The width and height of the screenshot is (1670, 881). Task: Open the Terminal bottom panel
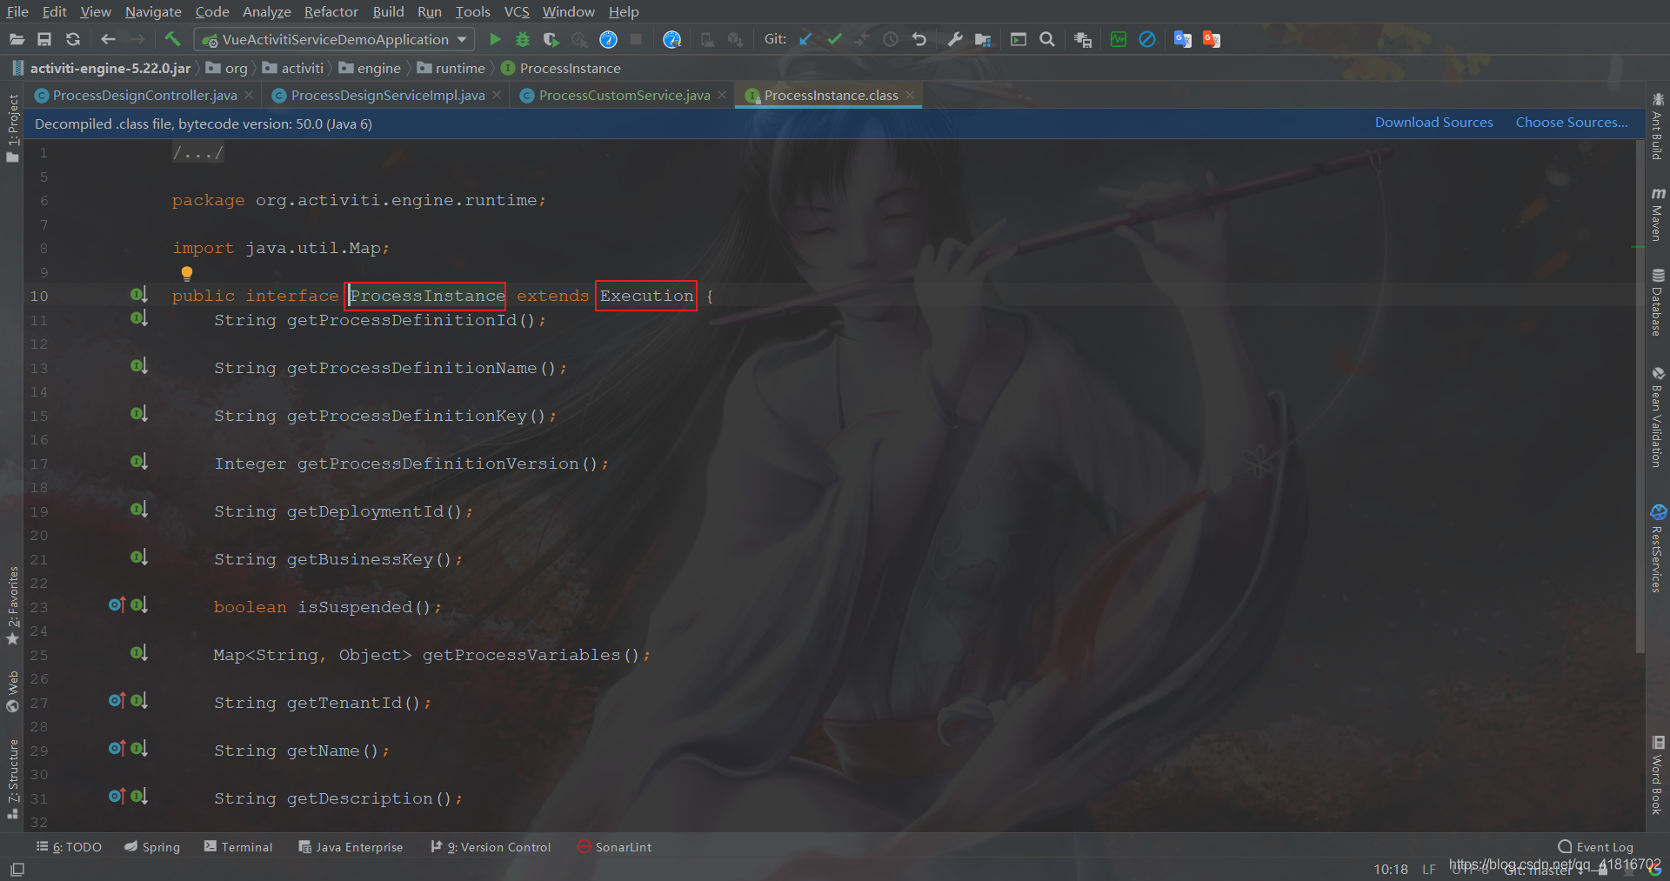click(238, 846)
